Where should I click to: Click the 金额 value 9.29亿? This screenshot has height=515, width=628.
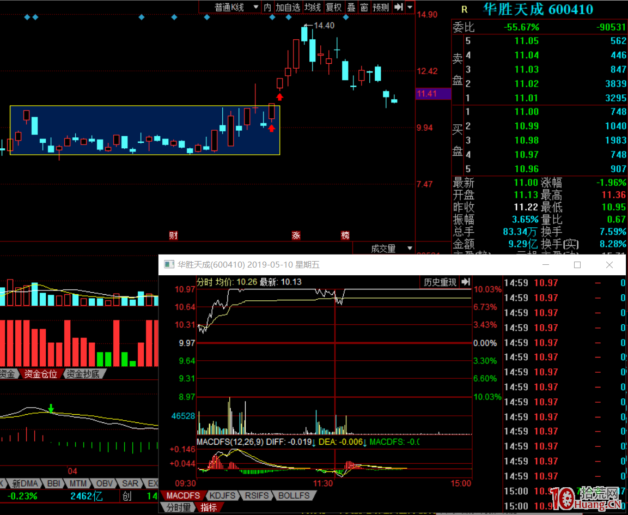(x=523, y=244)
